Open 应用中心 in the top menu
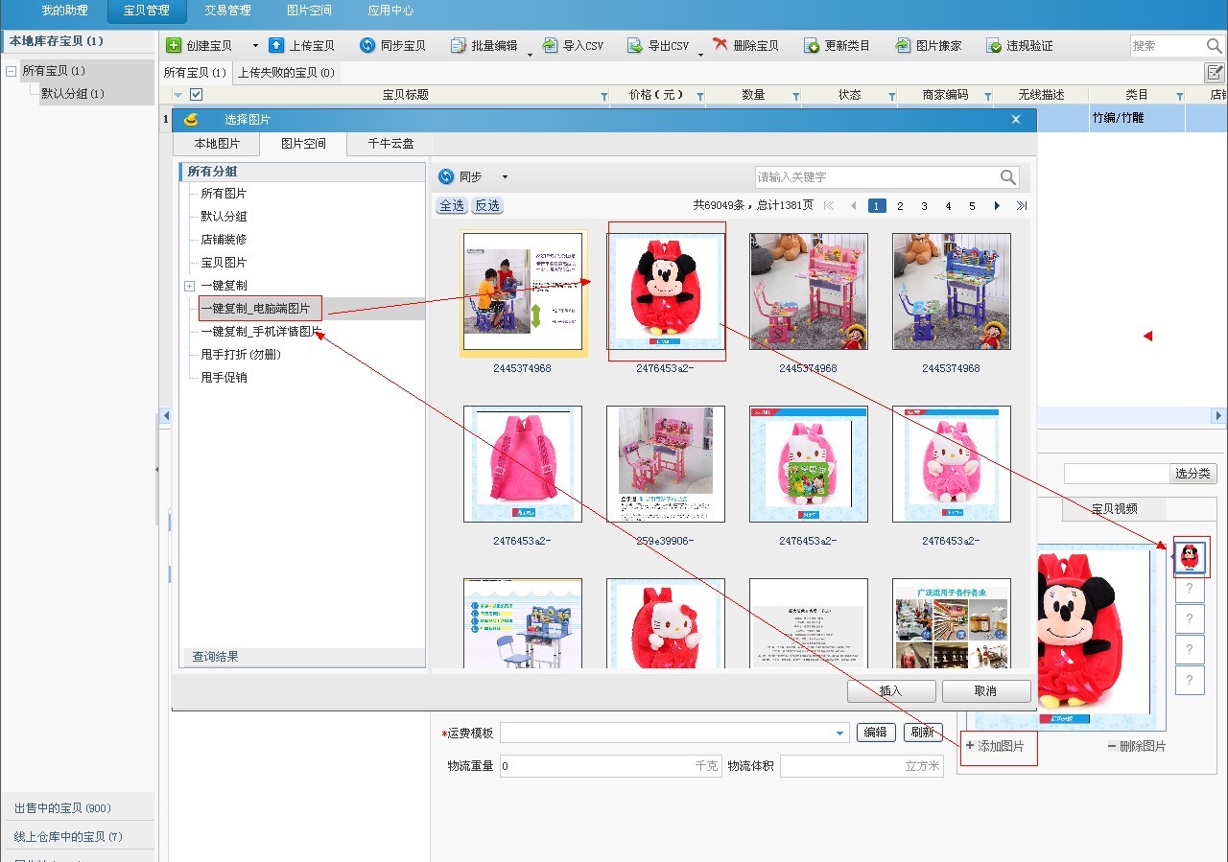Screen dimensions: 1228x862 point(390,11)
